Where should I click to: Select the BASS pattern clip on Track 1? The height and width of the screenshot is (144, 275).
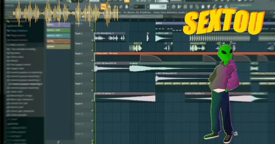(x=180, y=23)
